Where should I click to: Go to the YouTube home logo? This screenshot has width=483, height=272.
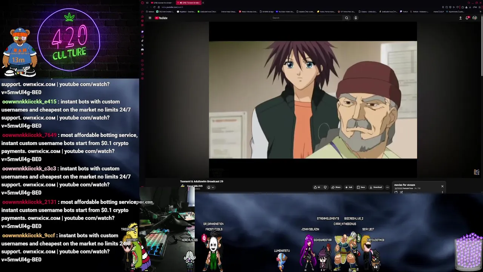[x=161, y=18]
